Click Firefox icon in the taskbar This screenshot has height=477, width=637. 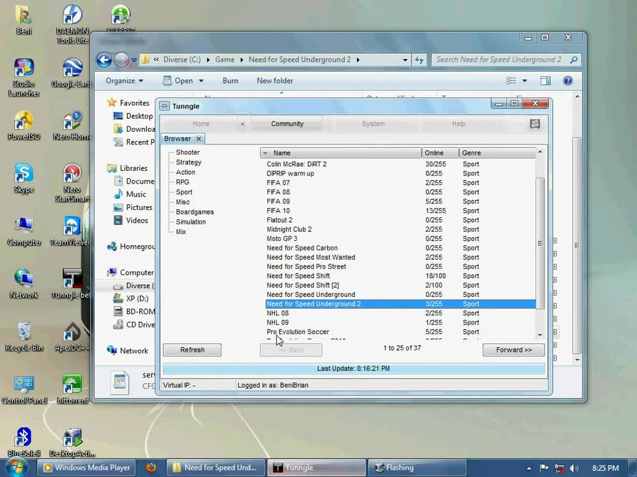[151, 467]
